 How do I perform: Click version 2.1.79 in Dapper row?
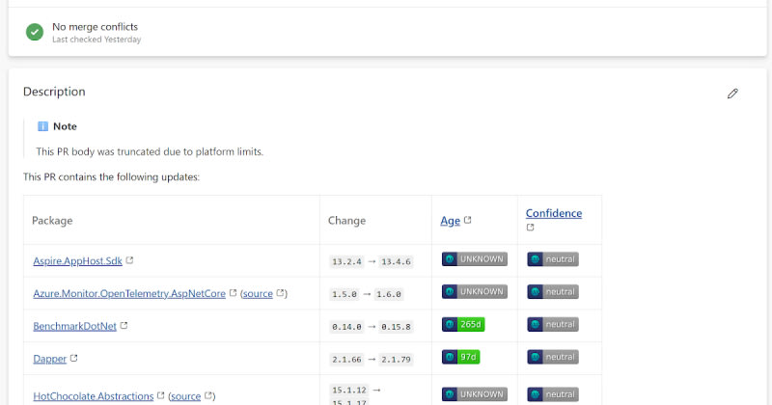pos(396,360)
